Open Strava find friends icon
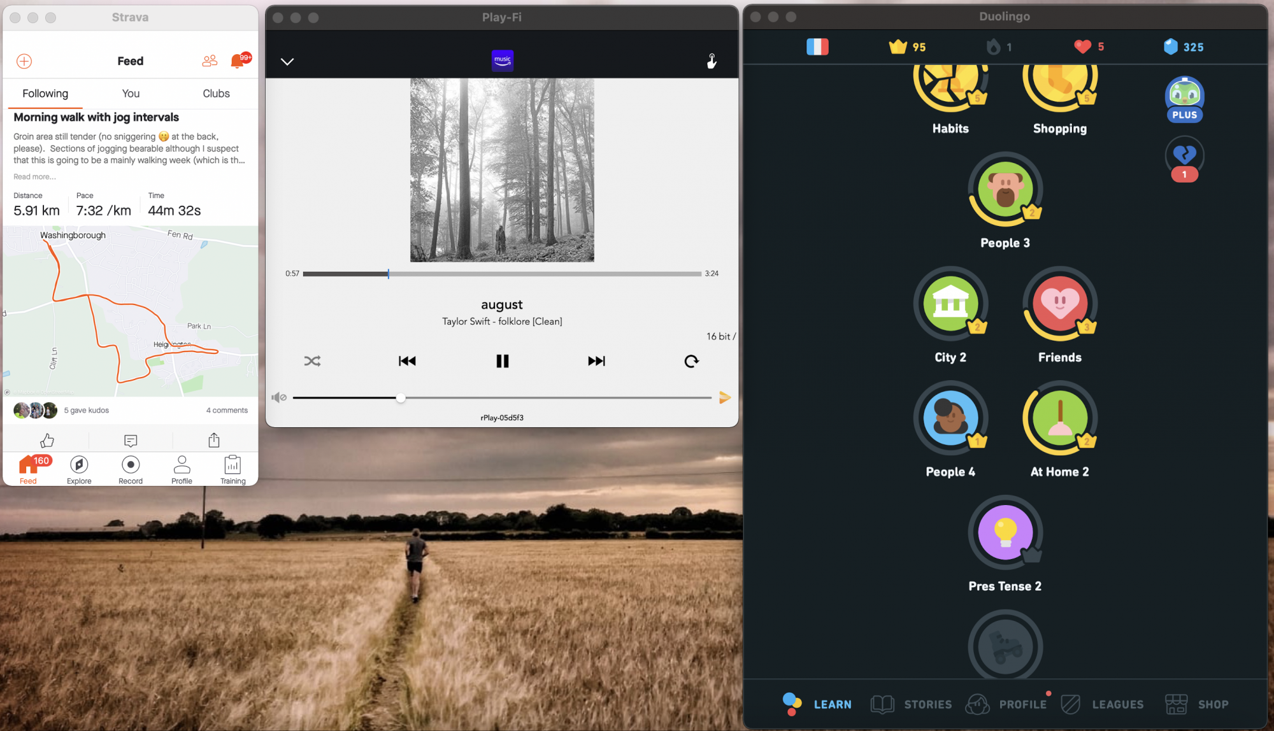Viewport: 1274px width, 731px height. point(210,61)
